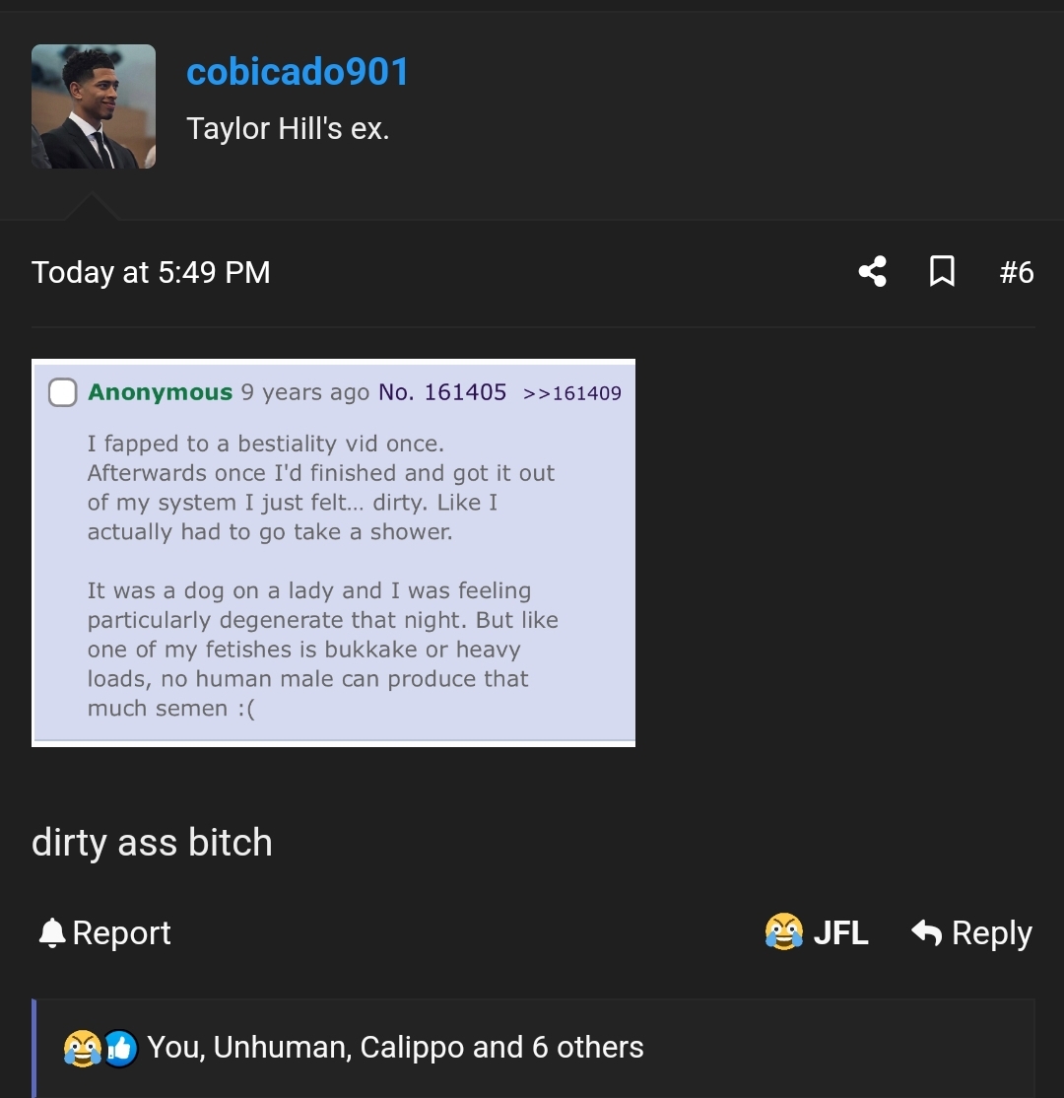
Task: Click the share icon on post #6
Action: (871, 271)
